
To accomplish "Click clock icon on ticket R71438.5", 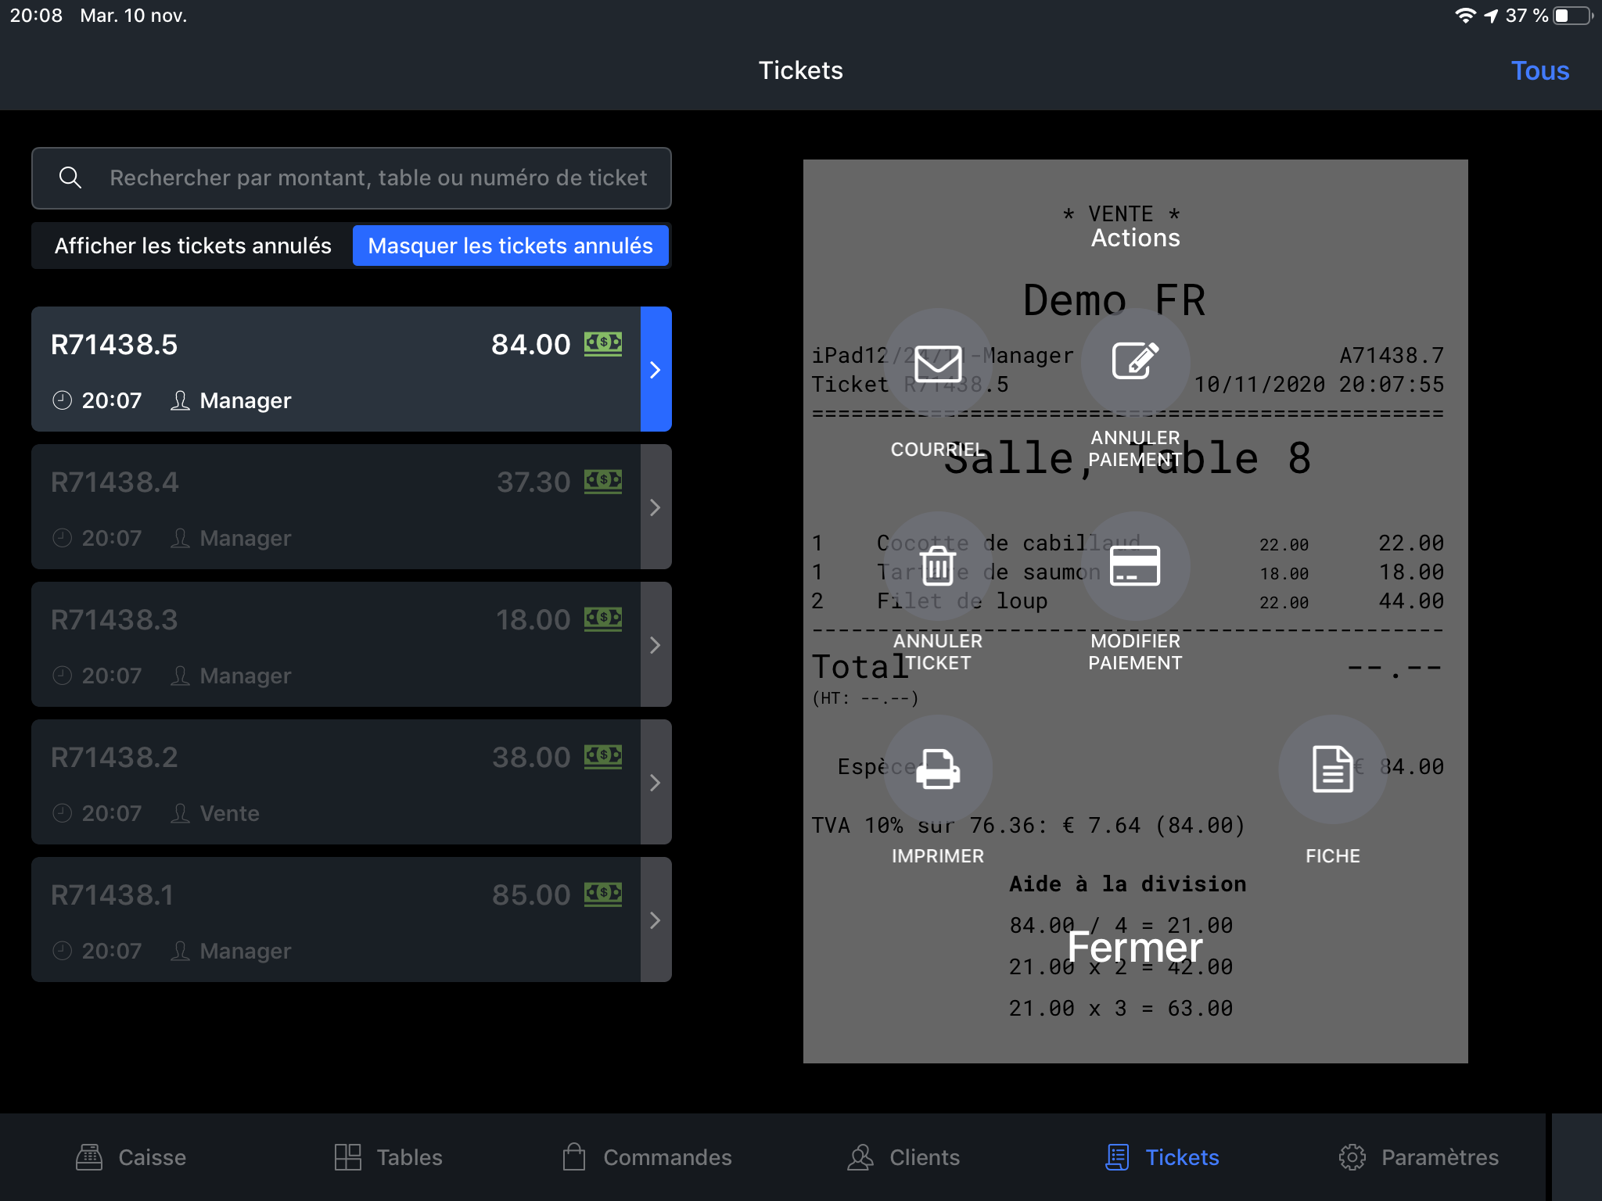I will click(x=62, y=400).
